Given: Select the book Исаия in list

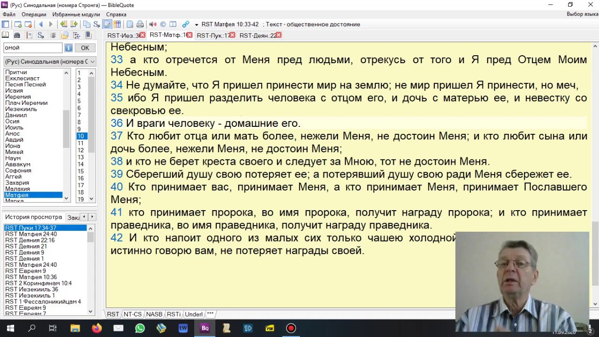Looking at the screenshot, I should tap(14, 91).
